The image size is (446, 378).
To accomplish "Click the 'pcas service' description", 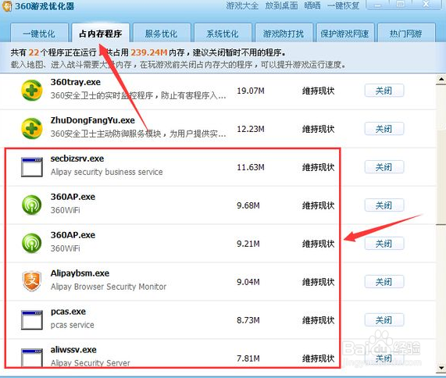I will (72, 325).
